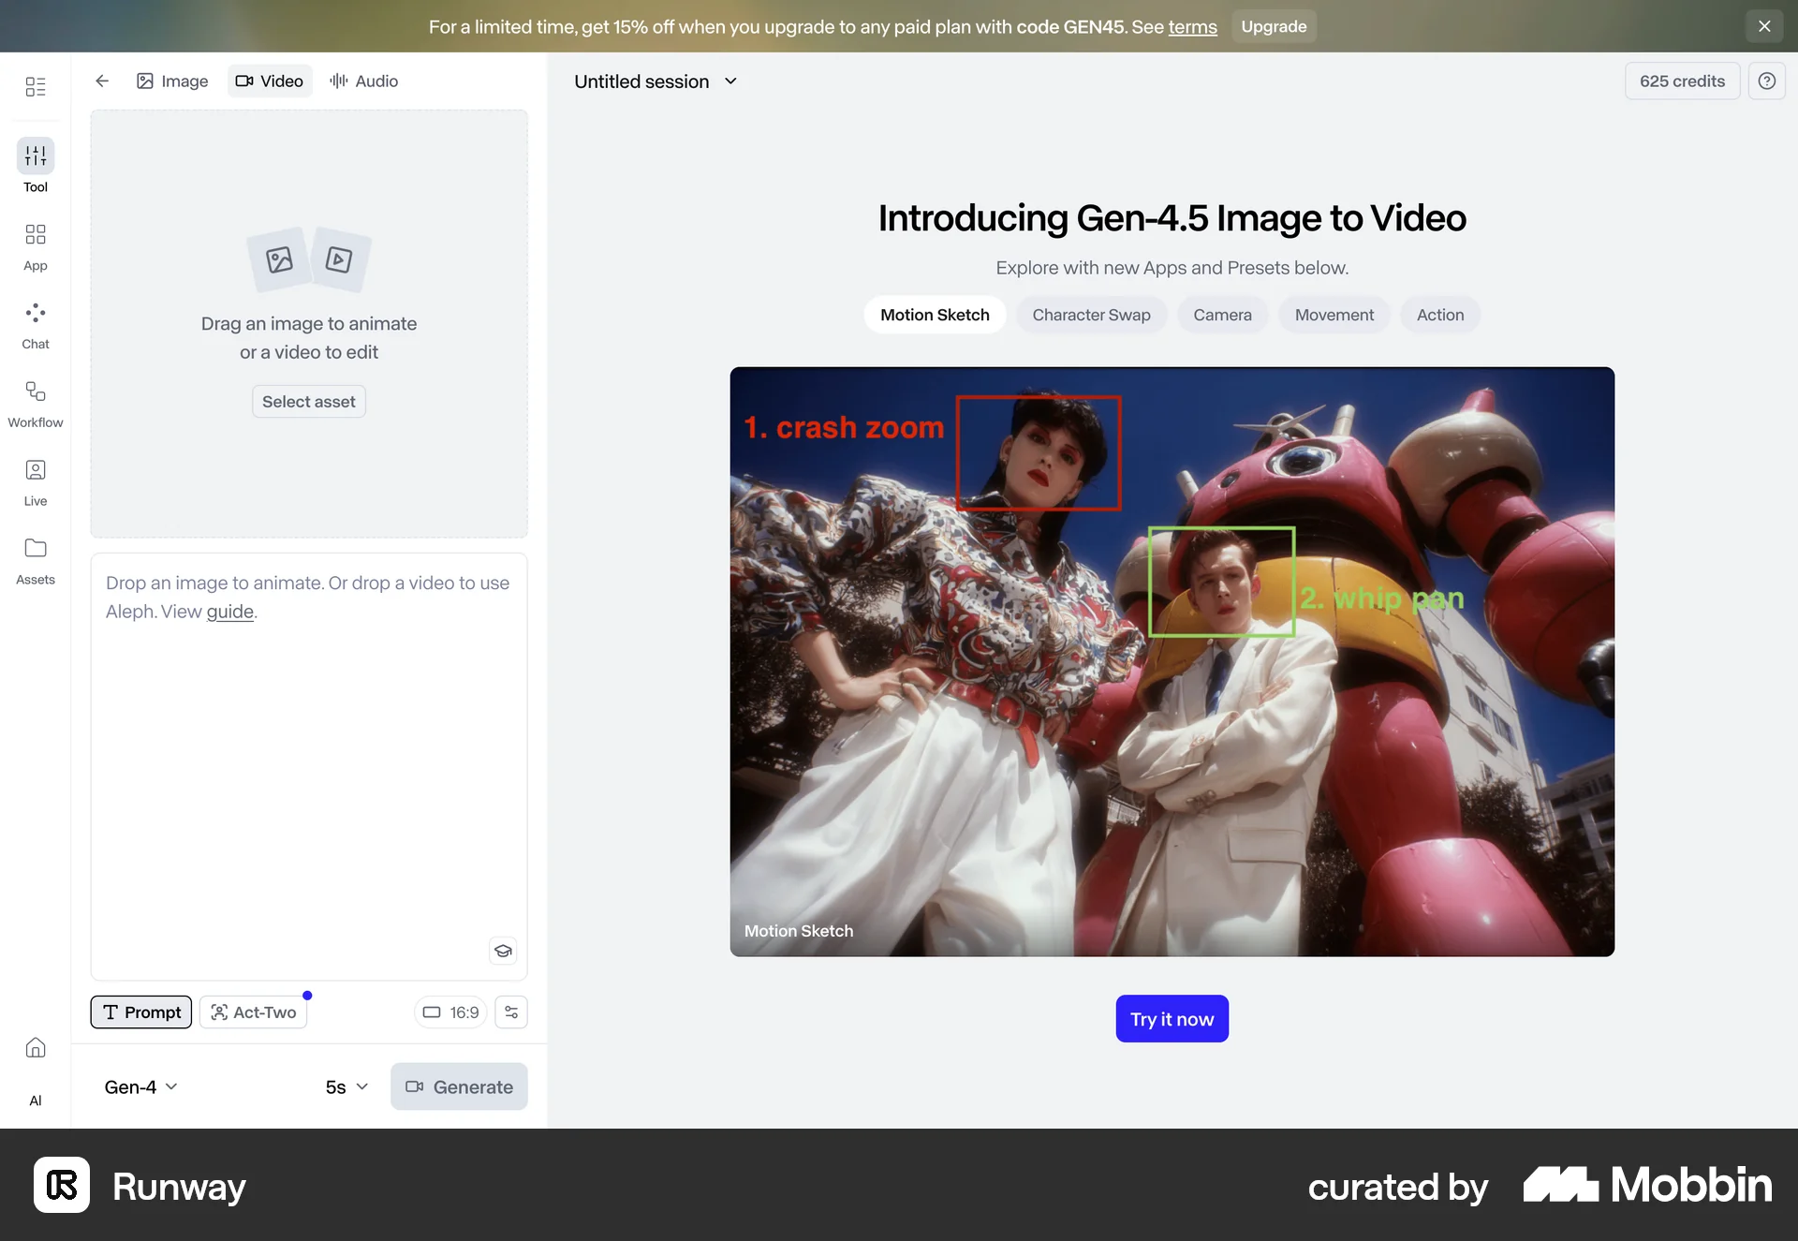This screenshot has height=1241, width=1798.
Task: Select the Tool panel icon in sidebar
Action: tap(36, 167)
